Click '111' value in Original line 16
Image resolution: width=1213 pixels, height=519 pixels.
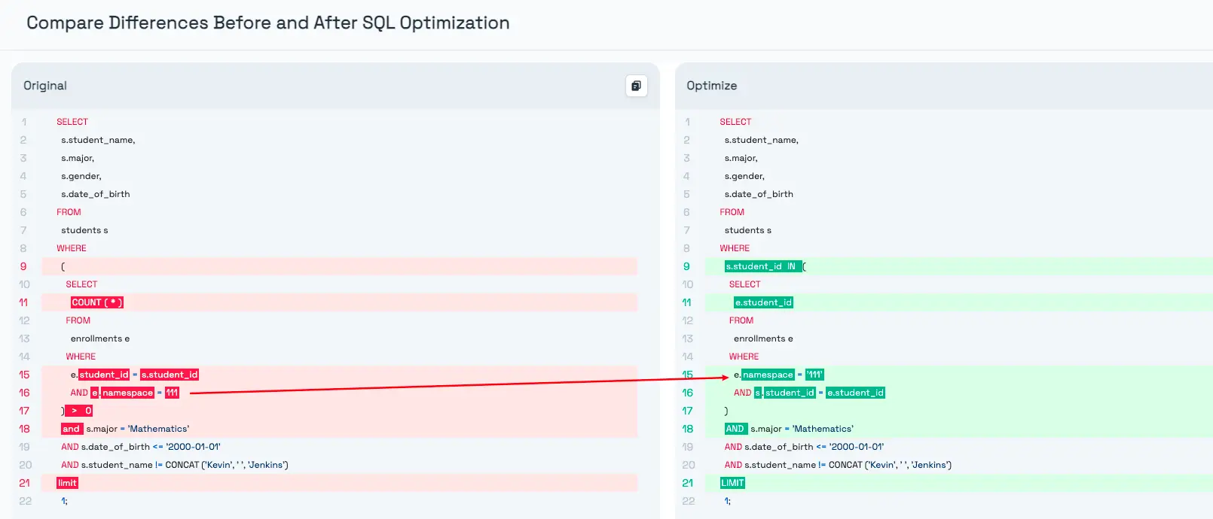coord(173,393)
